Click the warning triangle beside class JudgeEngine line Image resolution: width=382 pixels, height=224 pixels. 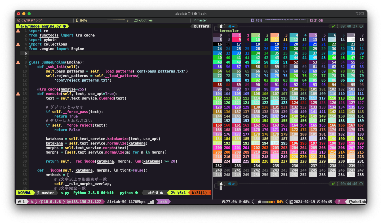(18, 62)
